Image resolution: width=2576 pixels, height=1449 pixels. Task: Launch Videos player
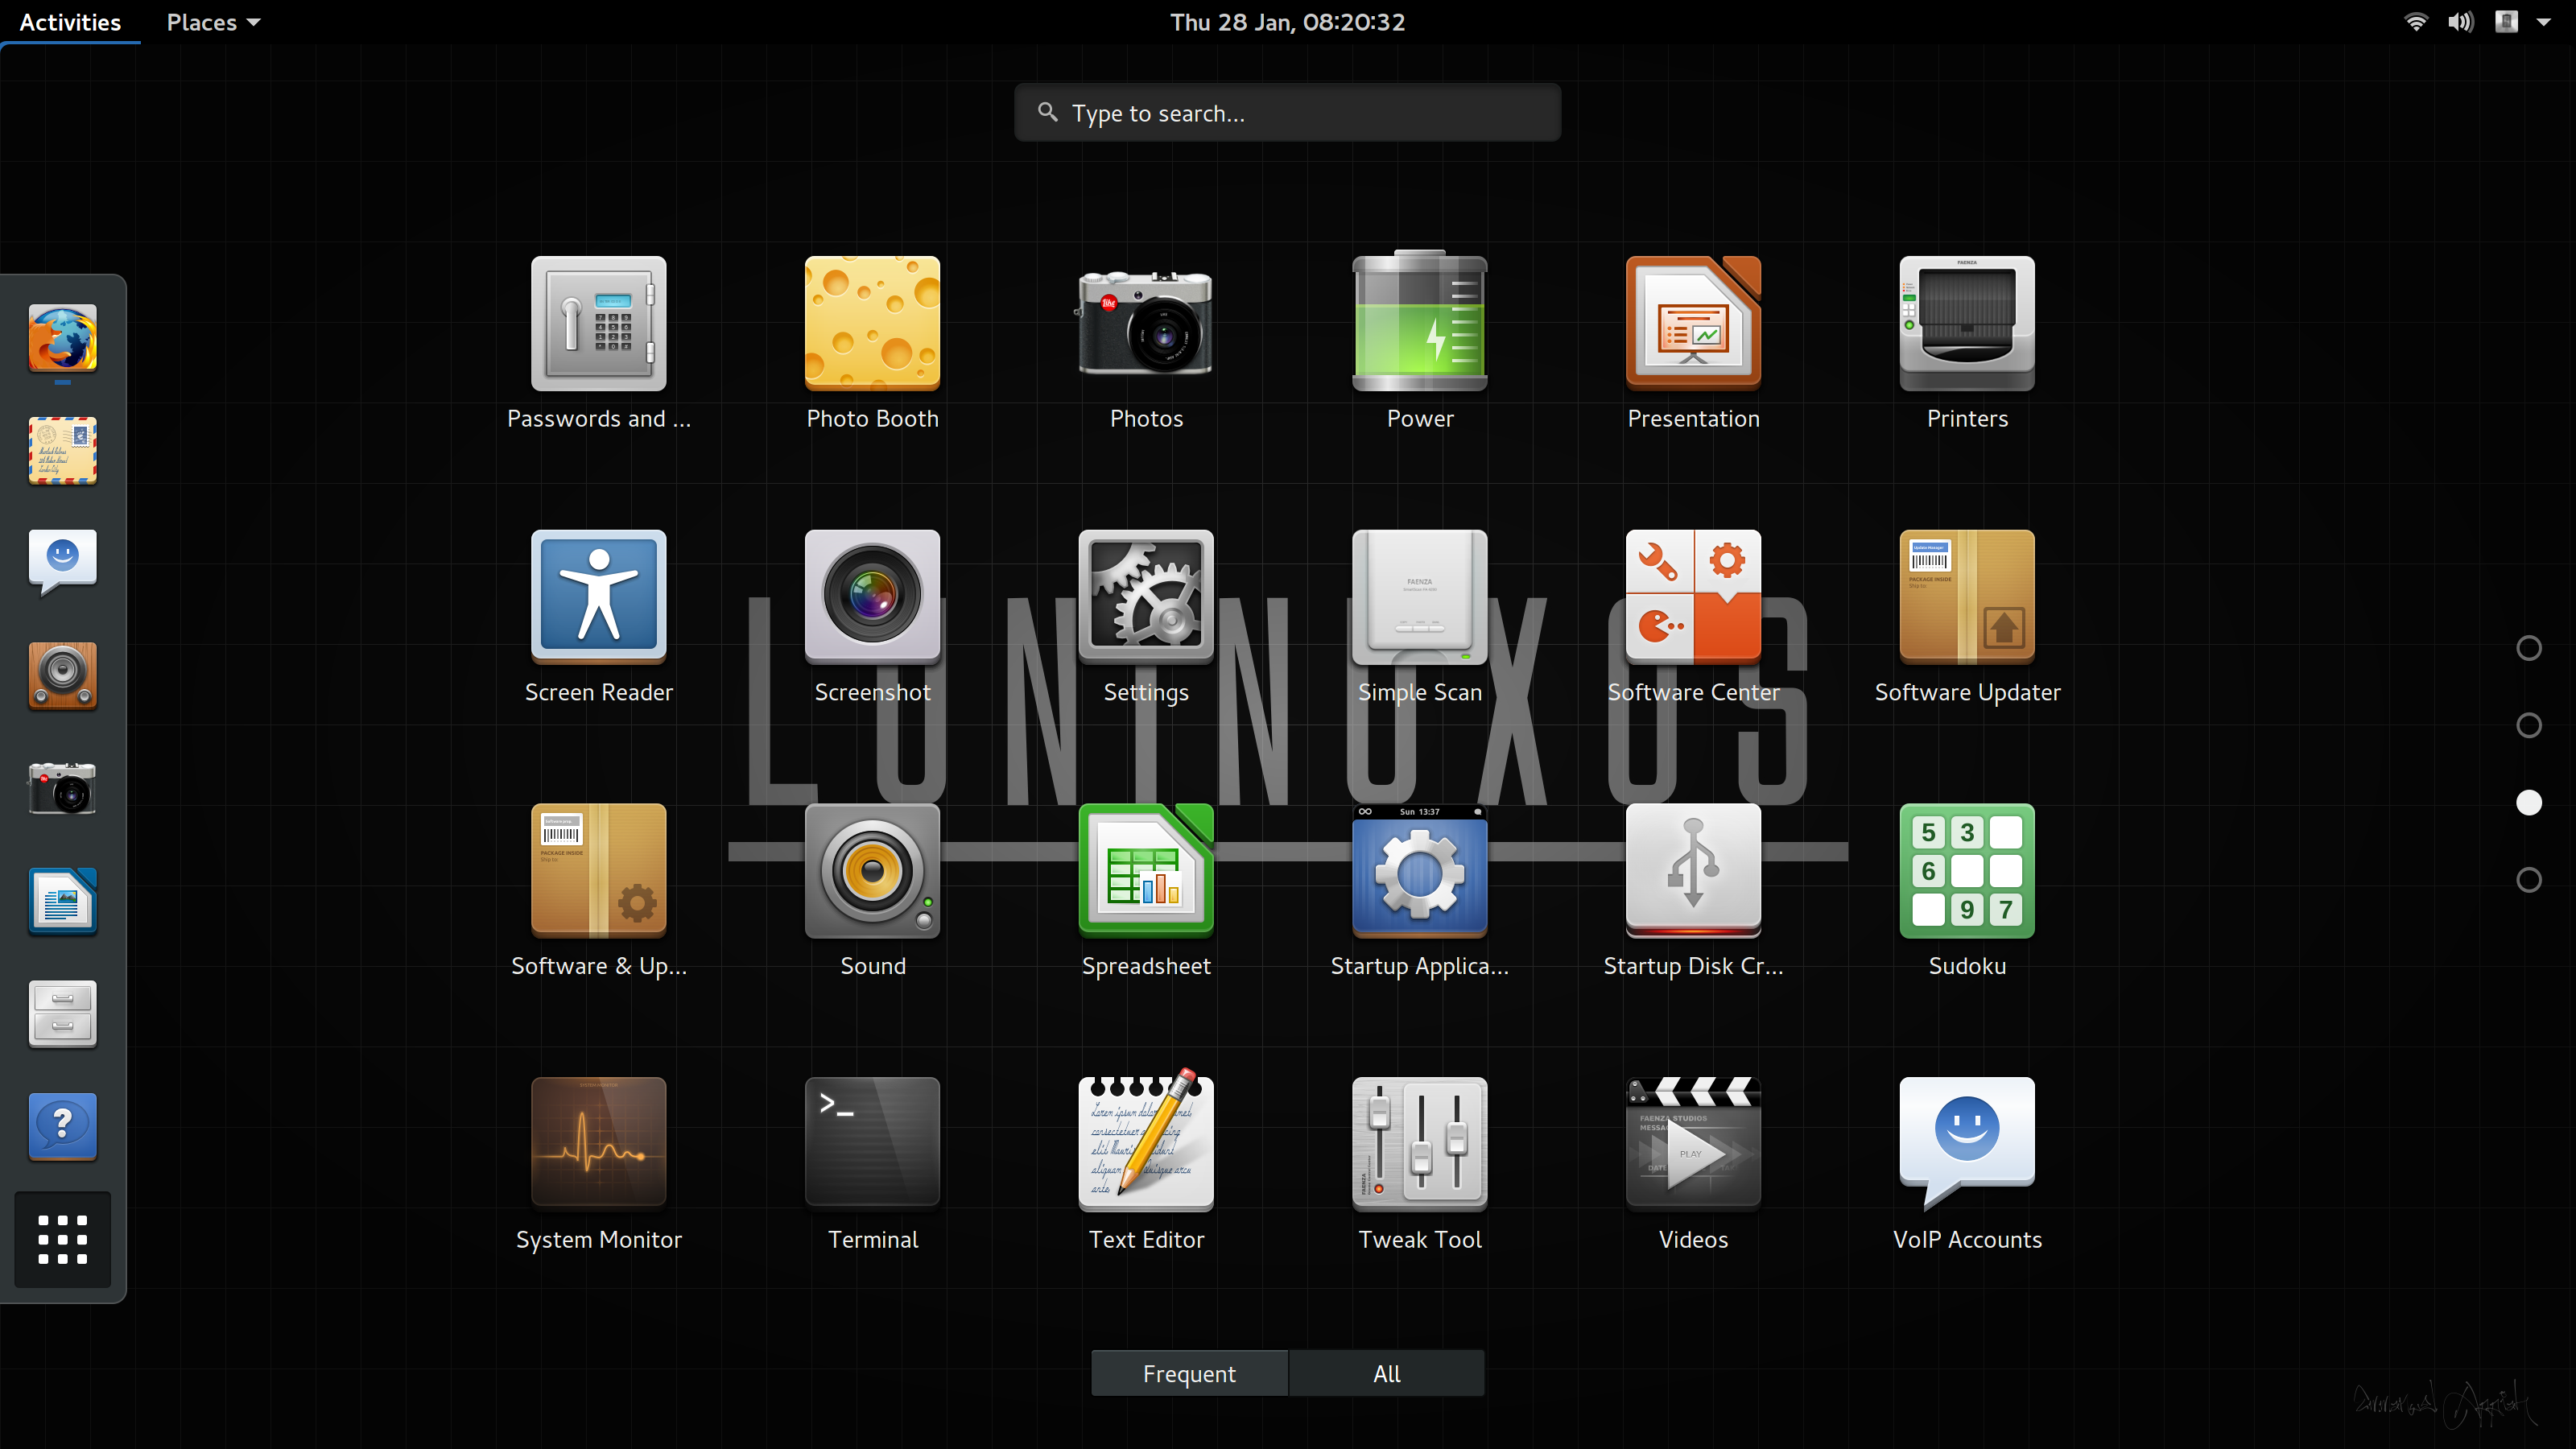1693,1165
